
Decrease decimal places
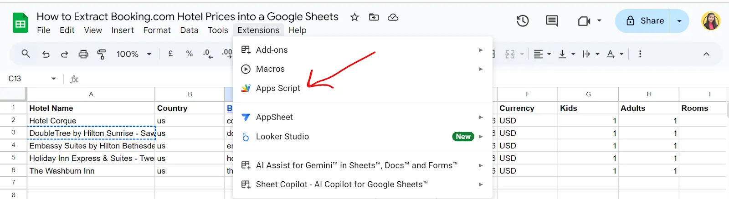coord(208,54)
